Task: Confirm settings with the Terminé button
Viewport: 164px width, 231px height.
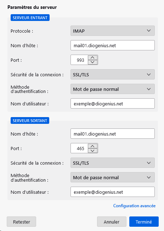Action: click(144, 222)
